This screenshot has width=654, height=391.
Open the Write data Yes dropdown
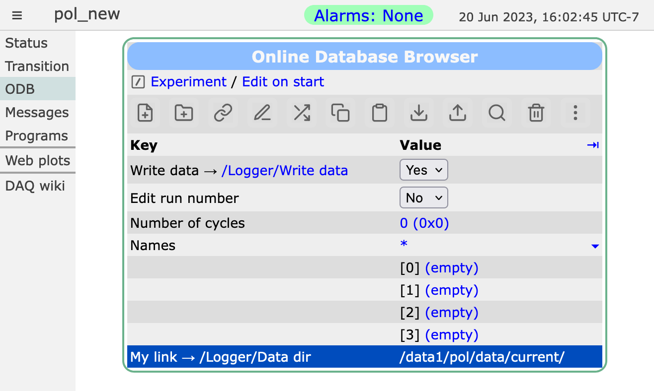pyautogui.click(x=424, y=170)
